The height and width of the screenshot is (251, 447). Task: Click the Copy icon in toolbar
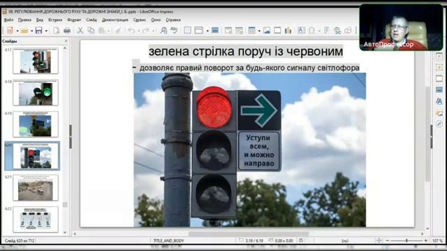pyautogui.click(x=91, y=30)
